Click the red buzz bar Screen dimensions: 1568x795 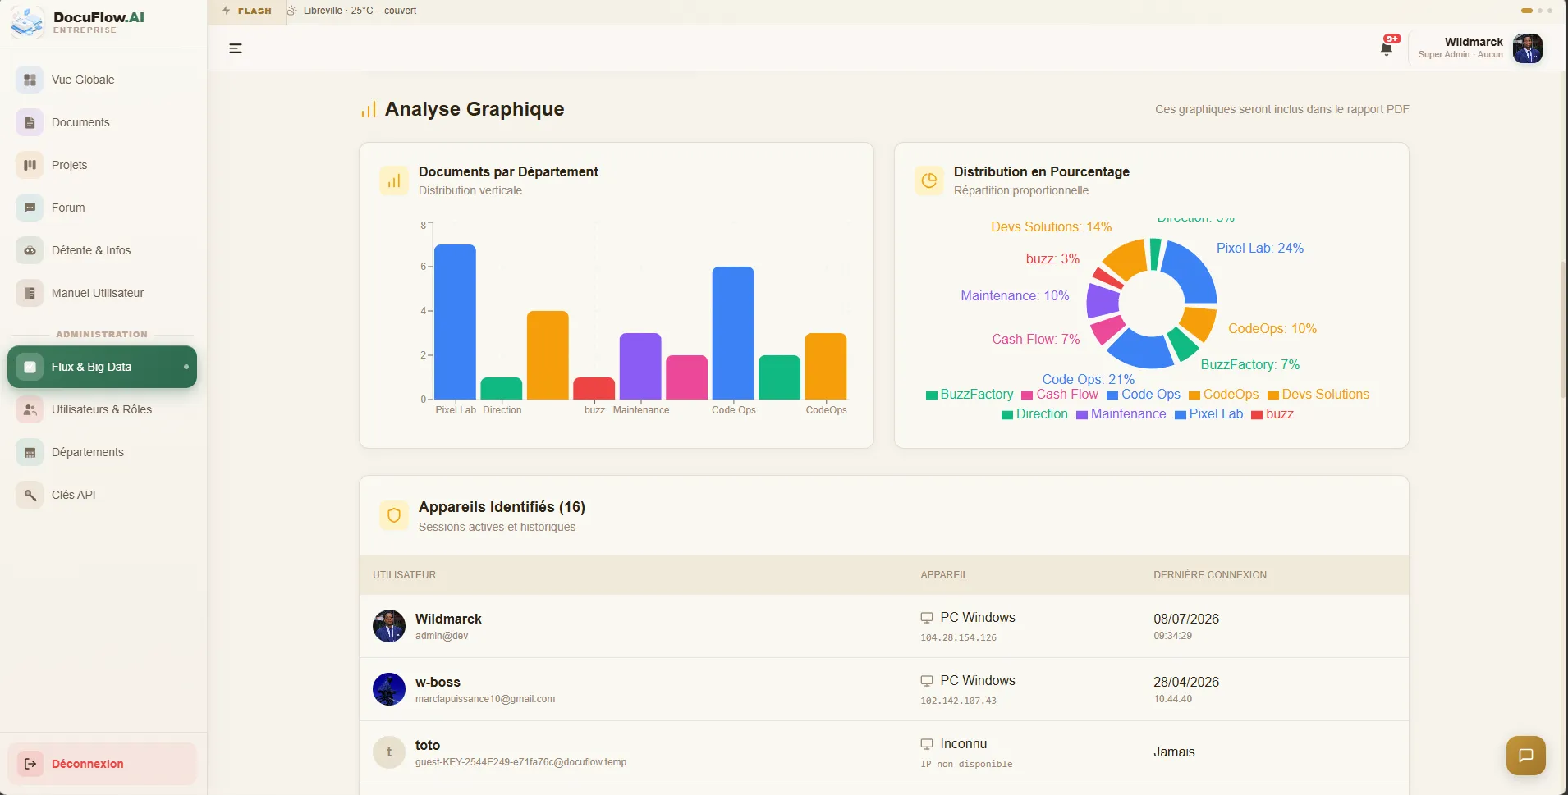[x=594, y=389]
